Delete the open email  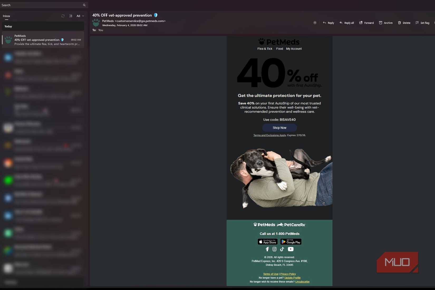(x=404, y=23)
